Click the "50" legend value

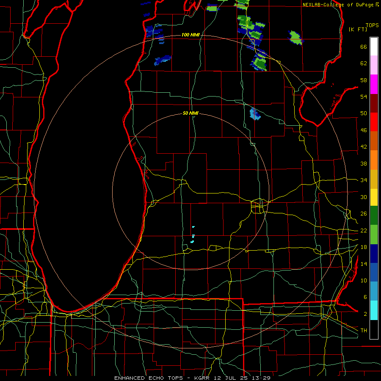pyautogui.click(x=364, y=113)
